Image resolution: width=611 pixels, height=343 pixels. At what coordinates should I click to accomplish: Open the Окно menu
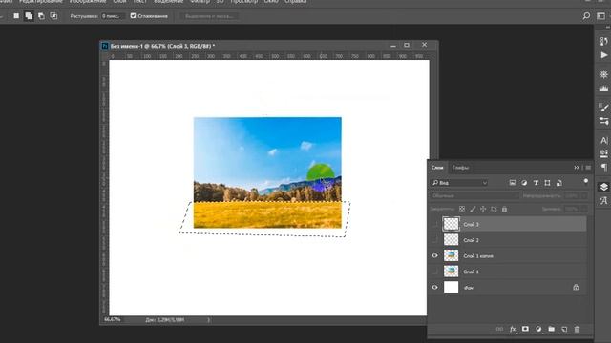click(271, 2)
